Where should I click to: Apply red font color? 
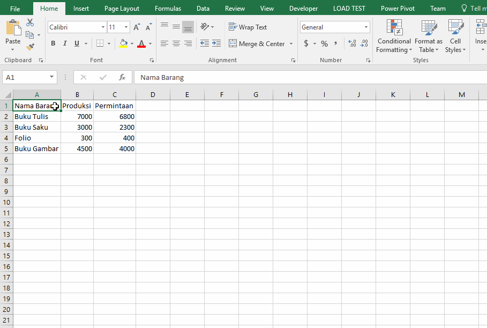tap(141, 43)
